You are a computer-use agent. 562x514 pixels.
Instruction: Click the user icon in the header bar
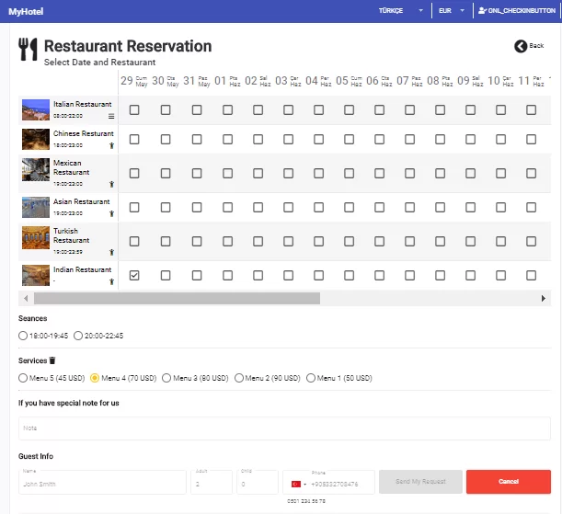click(x=482, y=10)
